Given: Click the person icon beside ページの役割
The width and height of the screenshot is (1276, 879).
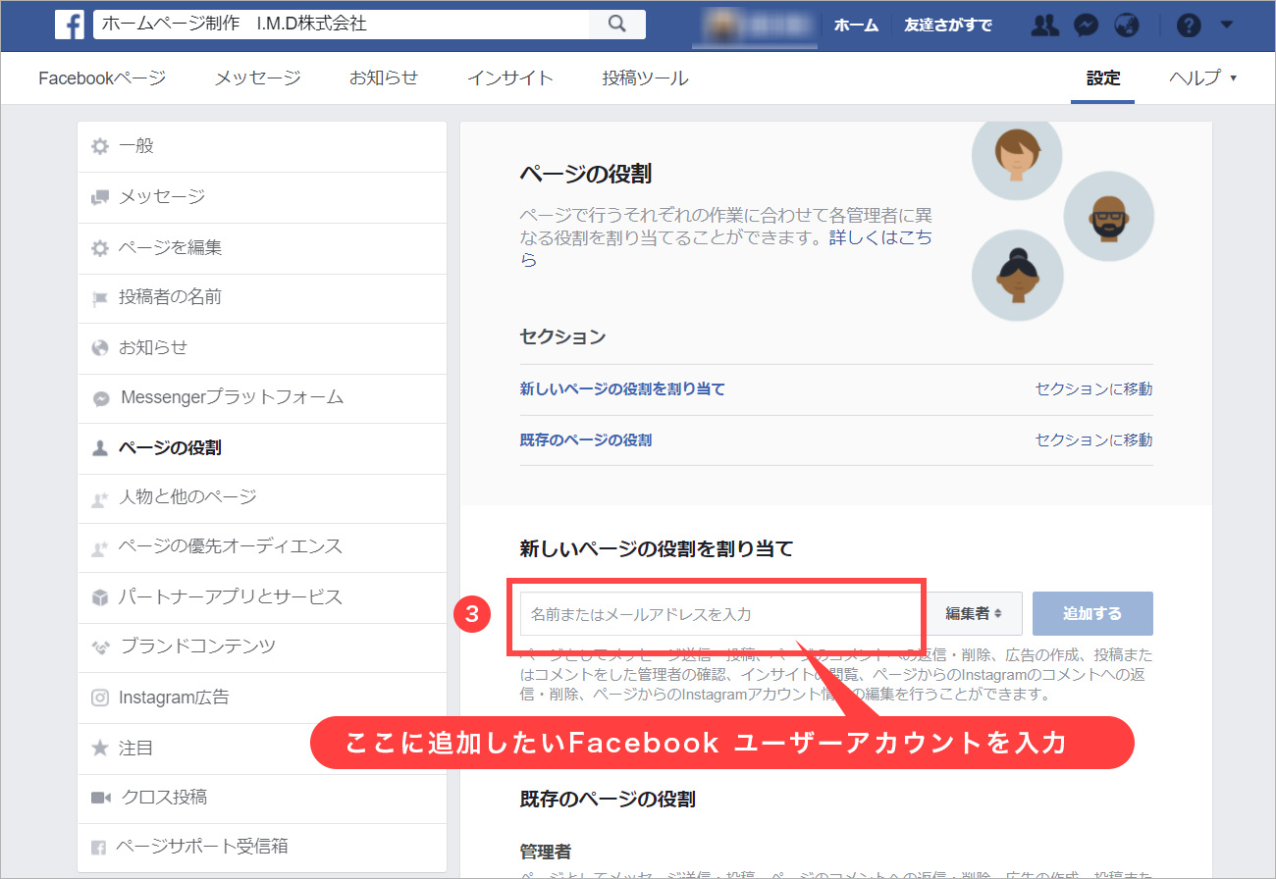Looking at the screenshot, I should [100, 448].
